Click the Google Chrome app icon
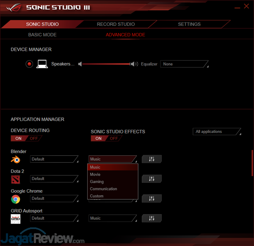Image resolution: width=254 pixels, height=246 pixels. tap(16, 199)
